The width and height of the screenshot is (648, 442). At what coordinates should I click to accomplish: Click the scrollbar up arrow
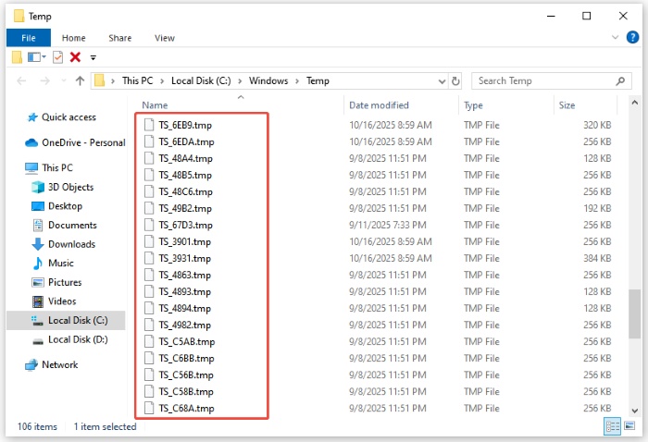[635, 103]
